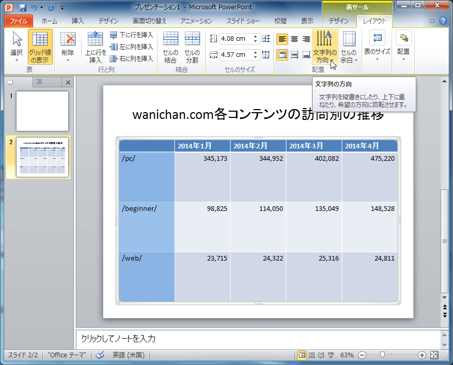Click the spell check status bar icon
Screen dimensions: 453x365
pyautogui.click(x=100, y=355)
